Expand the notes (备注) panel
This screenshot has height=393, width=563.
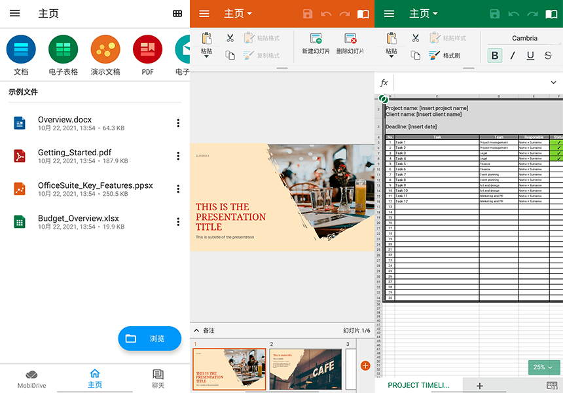pos(196,330)
